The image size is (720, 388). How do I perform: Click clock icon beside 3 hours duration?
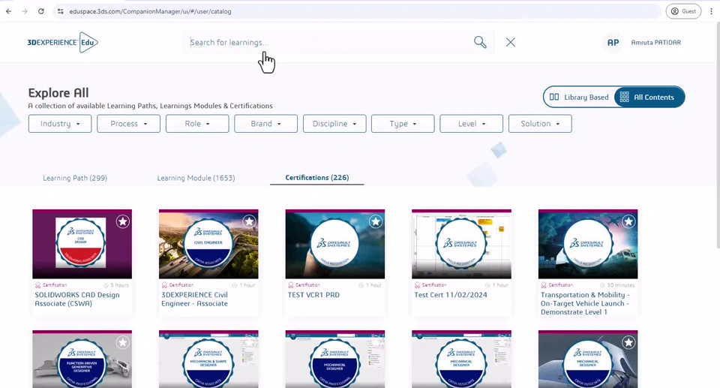coord(106,285)
